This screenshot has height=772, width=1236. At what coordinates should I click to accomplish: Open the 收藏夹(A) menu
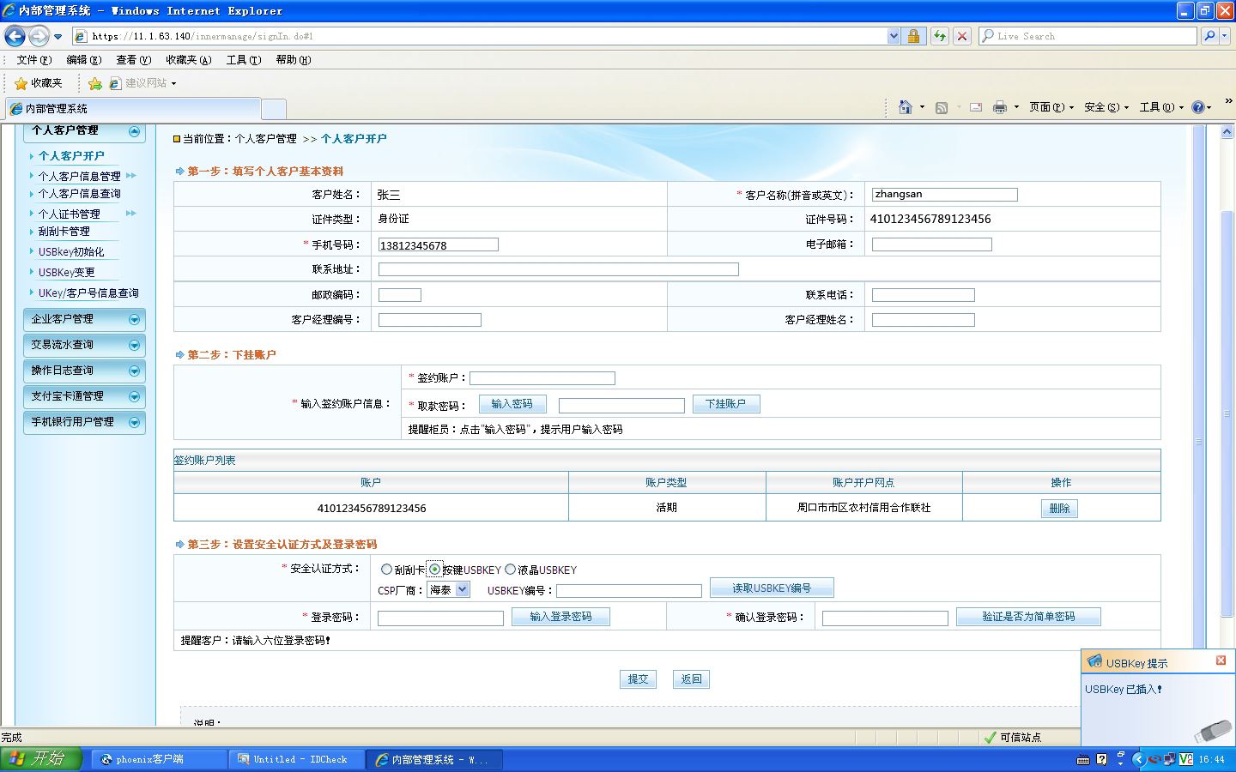coord(188,60)
